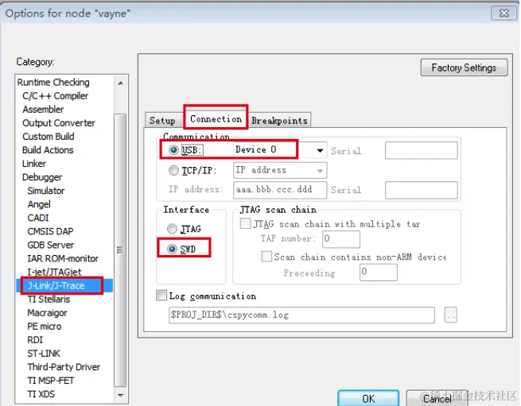Enable JTAG scan chain with multiple targets
The height and width of the screenshot is (406, 521).
[246, 223]
